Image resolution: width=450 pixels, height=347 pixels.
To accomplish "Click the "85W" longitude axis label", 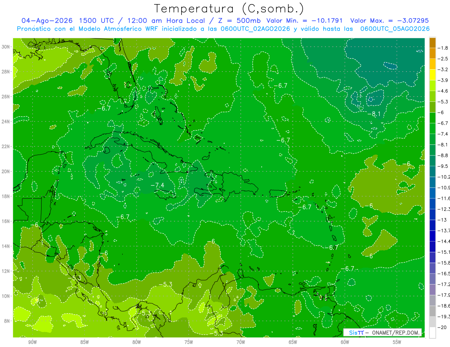I will pos(85,342).
